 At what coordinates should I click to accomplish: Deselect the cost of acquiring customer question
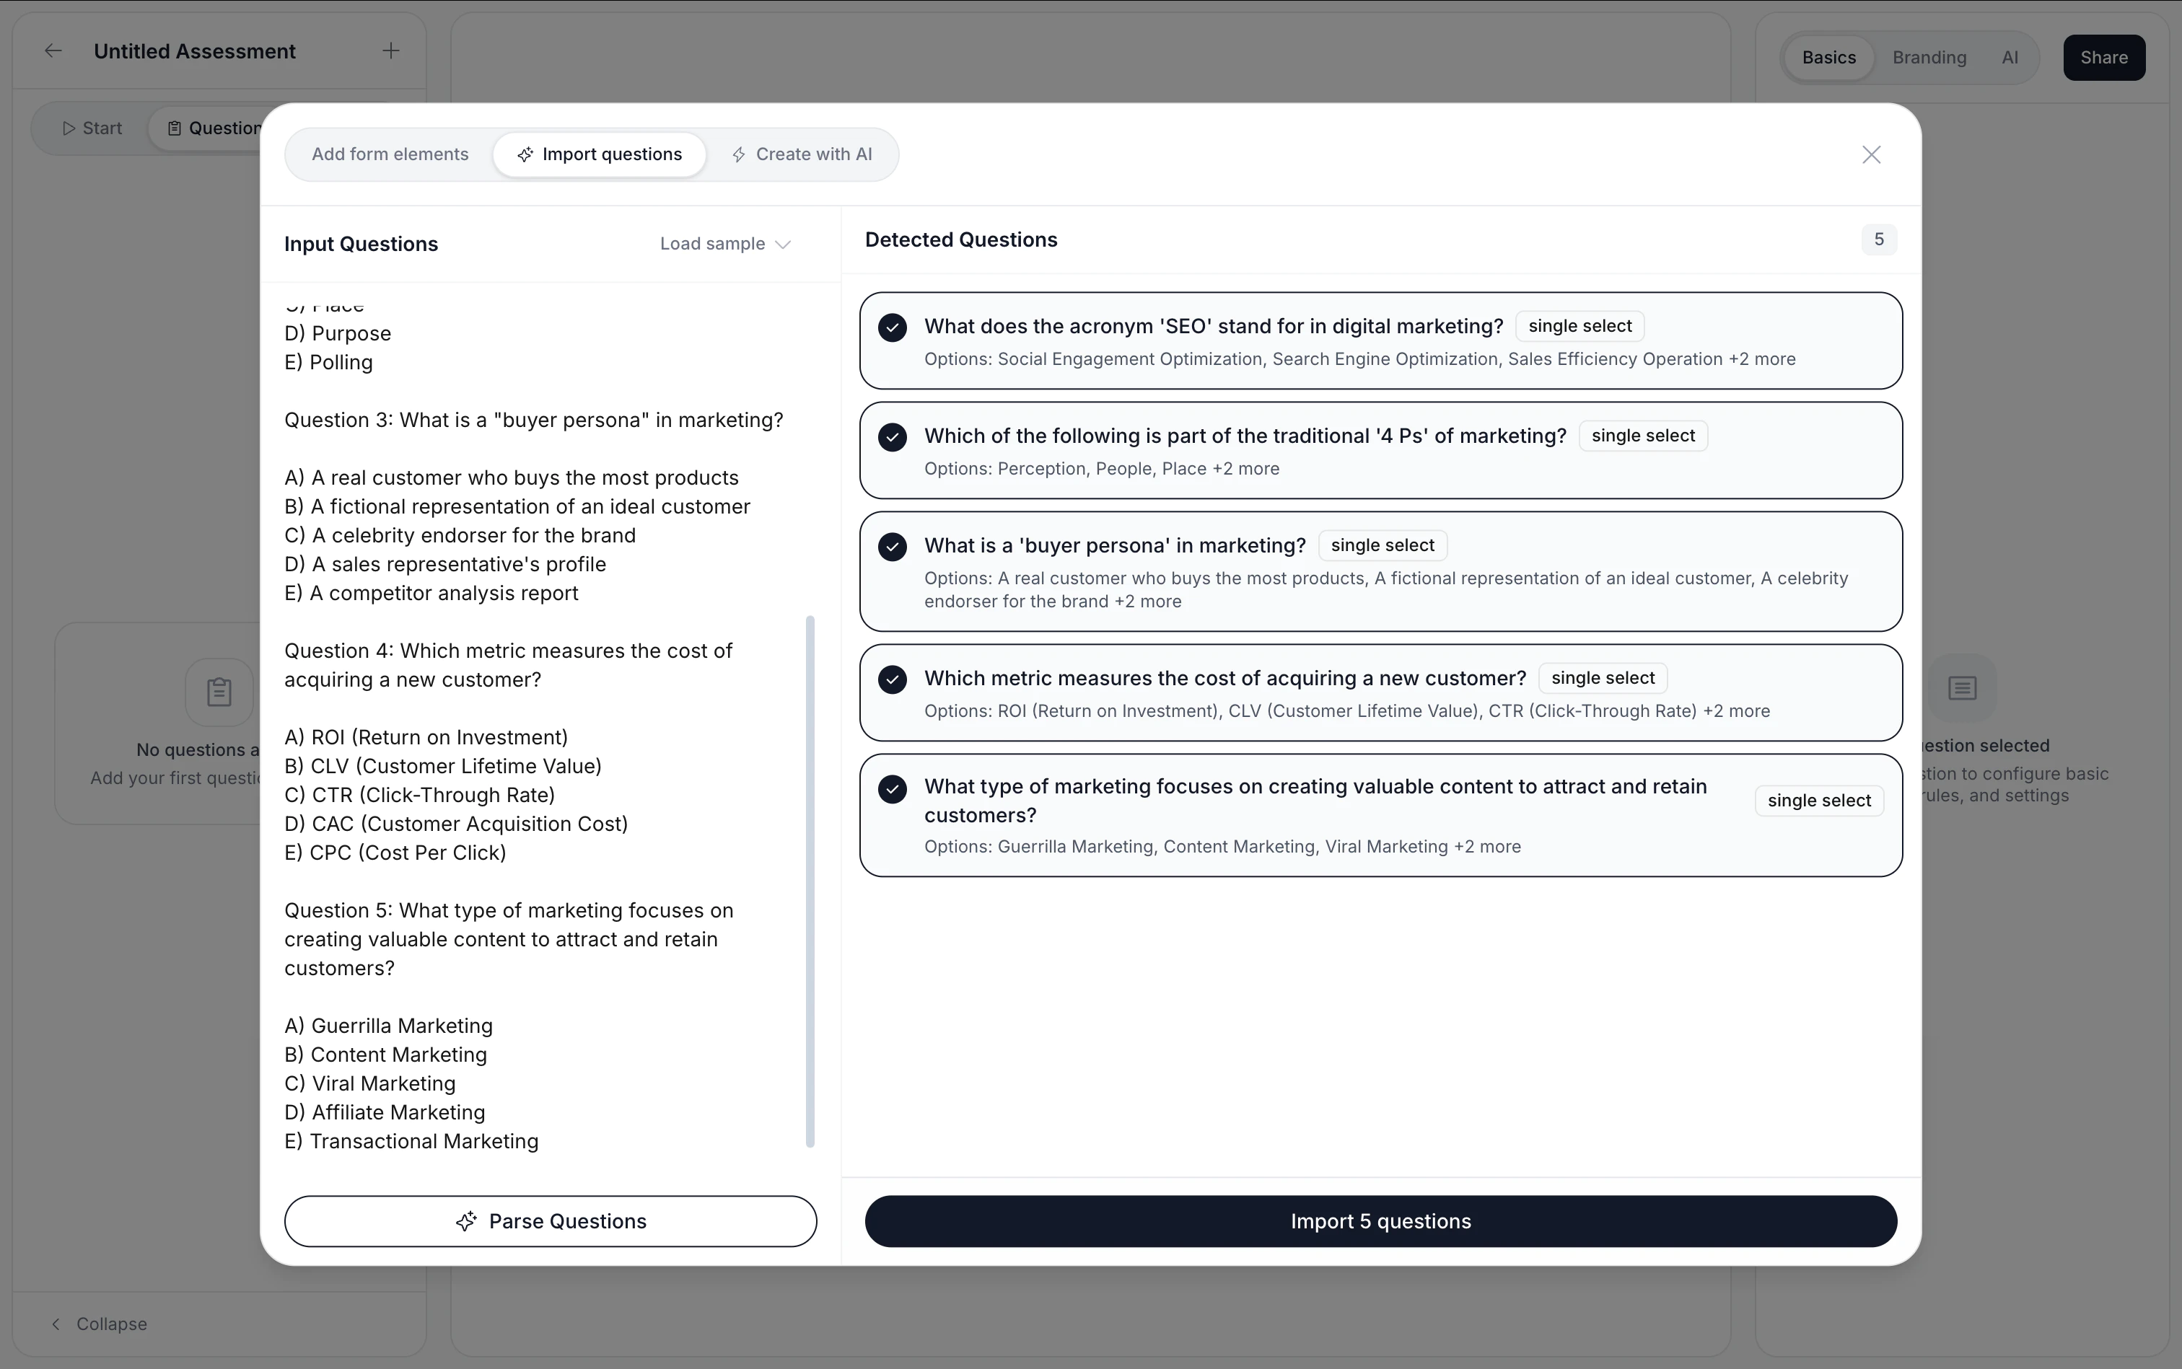coord(892,679)
